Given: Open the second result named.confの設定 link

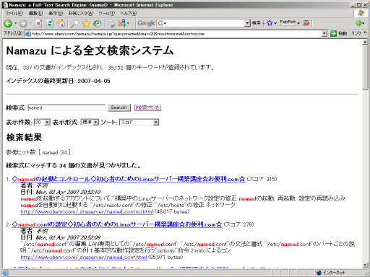Looking at the screenshot, I should pyautogui.click(x=117, y=224).
